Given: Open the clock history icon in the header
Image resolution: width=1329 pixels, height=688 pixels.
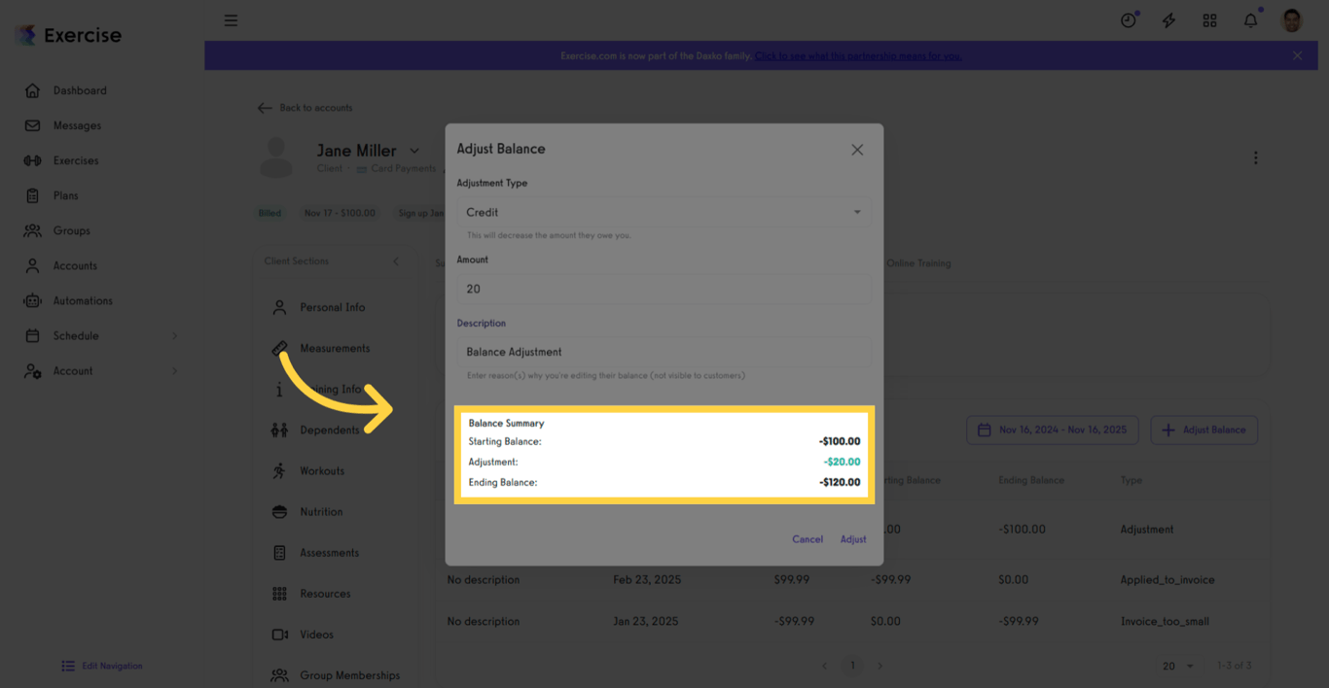Looking at the screenshot, I should (1128, 19).
